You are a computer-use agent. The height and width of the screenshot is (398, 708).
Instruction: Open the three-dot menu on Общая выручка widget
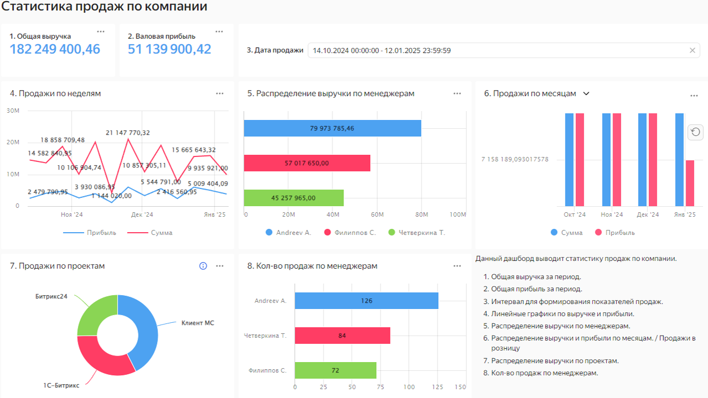pos(101,32)
